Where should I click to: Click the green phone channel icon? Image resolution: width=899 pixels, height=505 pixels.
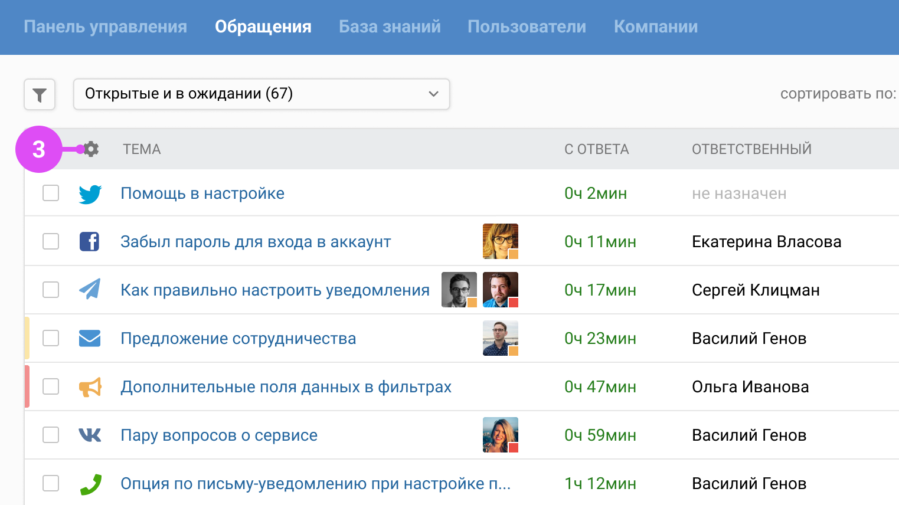[x=90, y=483]
